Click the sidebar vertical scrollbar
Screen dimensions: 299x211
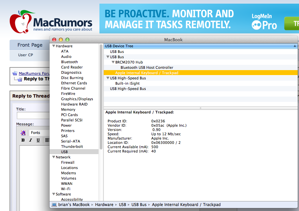tap(101, 97)
